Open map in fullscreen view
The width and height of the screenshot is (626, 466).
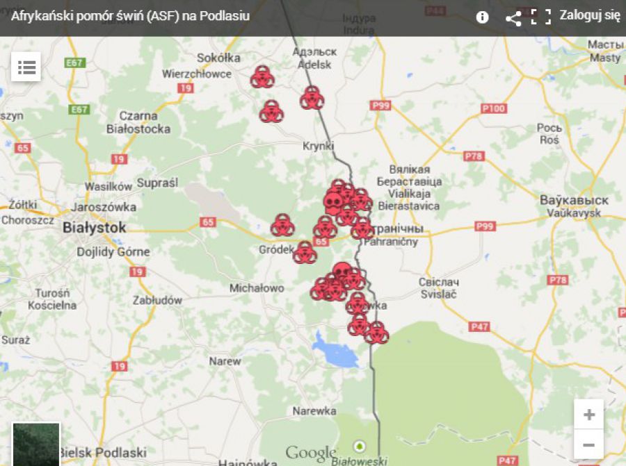tap(540, 17)
